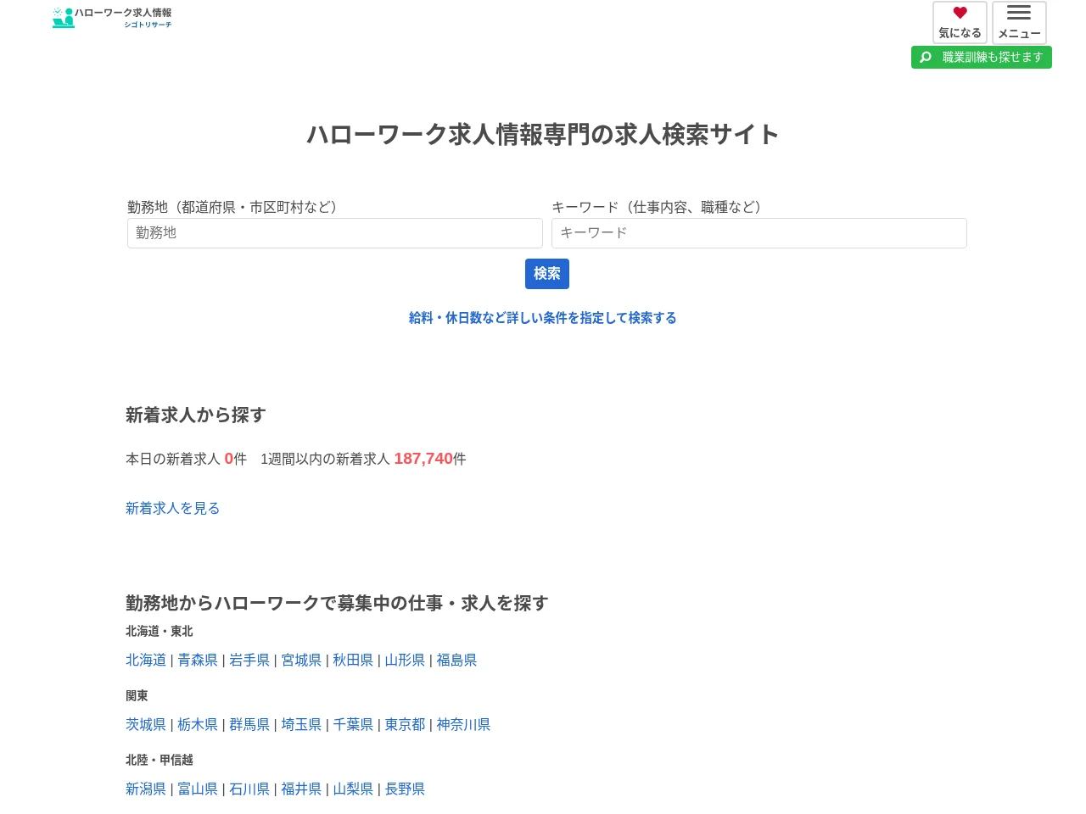Open the メニュー hamburger menu
Viewport: 1086px width, 814px height.
1019,23
